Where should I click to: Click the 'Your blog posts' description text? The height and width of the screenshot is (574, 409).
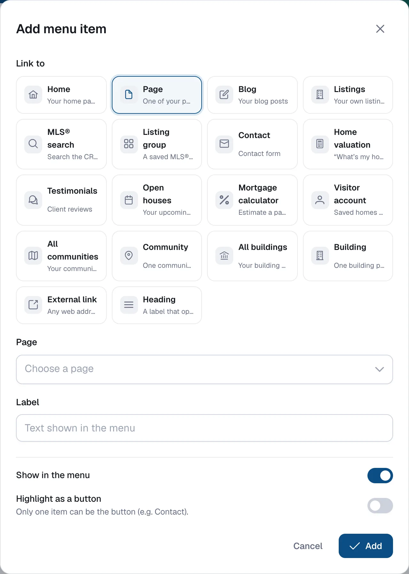[263, 101]
